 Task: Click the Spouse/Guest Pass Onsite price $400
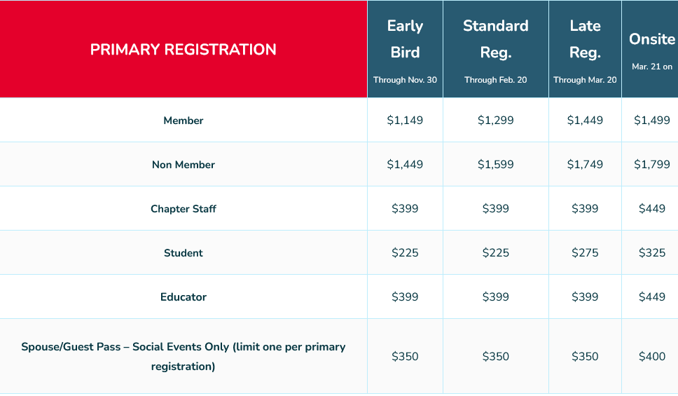click(x=651, y=357)
